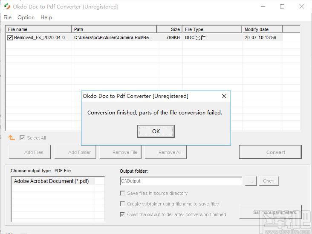The height and width of the screenshot is (234, 312).
Task: Toggle the Select All checkbox
Action: click(x=22, y=138)
